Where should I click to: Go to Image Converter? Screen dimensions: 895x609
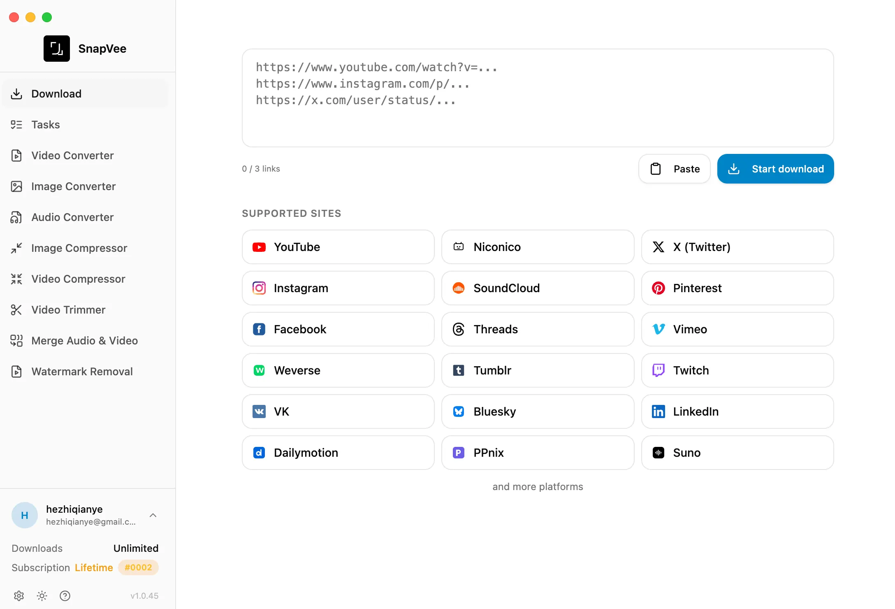(x=85, y=186)
